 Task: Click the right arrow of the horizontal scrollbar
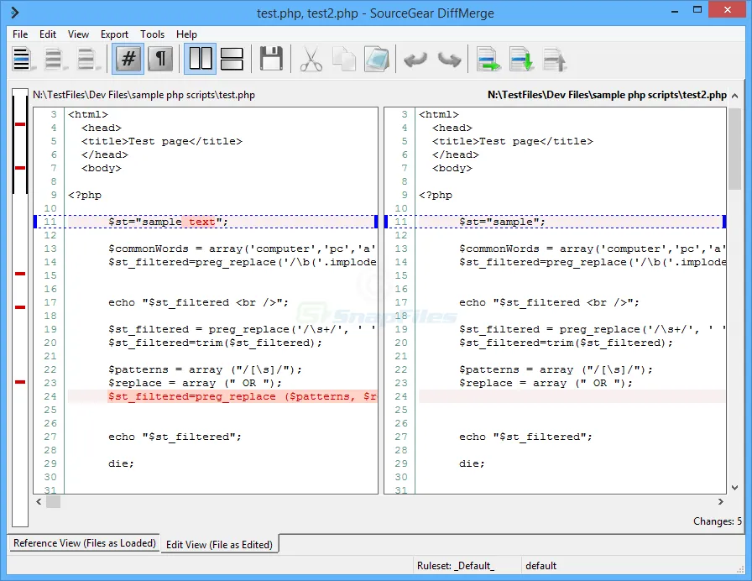click(x=720, y=502)
